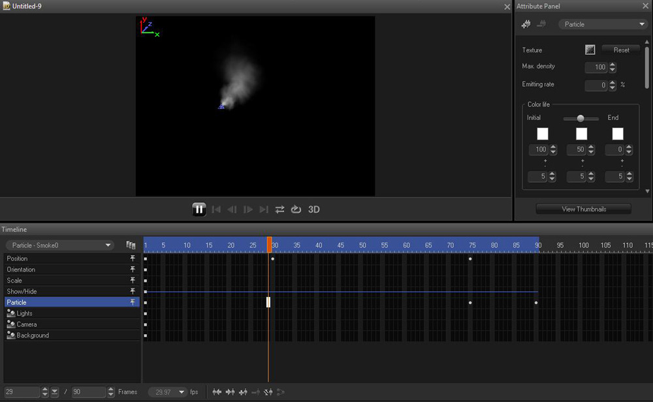
Task: Select the Camera track
Action: (x=72, y=324)
